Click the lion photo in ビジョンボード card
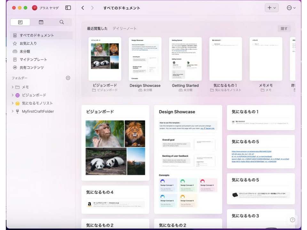 pyautogui.click(x=135, y=134)
